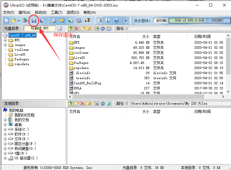Click the 4559MB total size field
Viewport: 231px width, 170px height.
[161, 21]
